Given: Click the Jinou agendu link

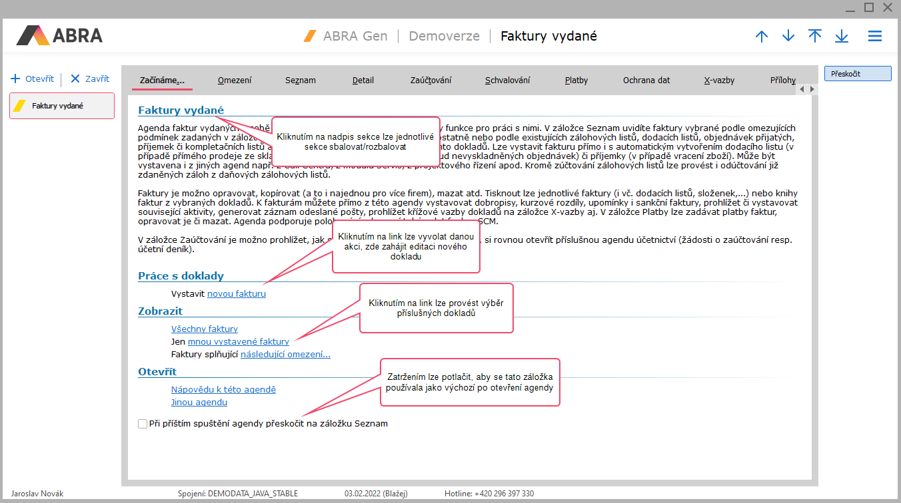Looking at the screenshot, I should (199, 403).
